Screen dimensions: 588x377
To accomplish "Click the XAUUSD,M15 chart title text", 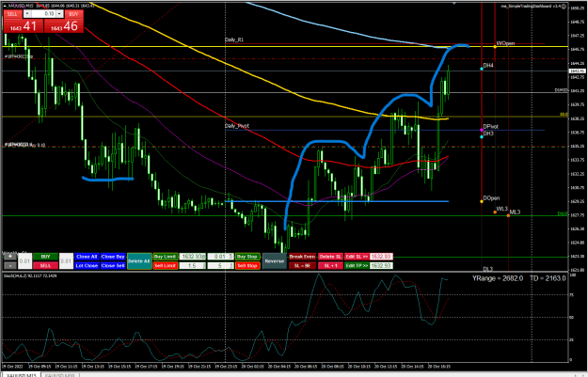I will 23,6.
